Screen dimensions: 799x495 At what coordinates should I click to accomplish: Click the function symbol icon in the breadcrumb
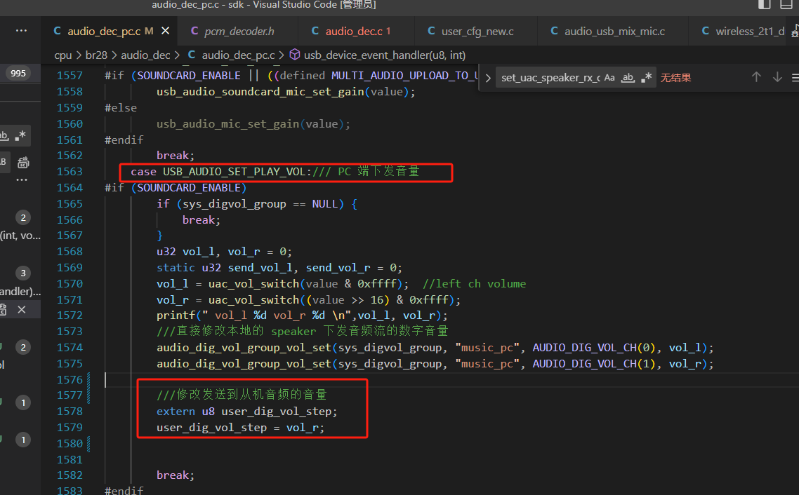[294, 55]
